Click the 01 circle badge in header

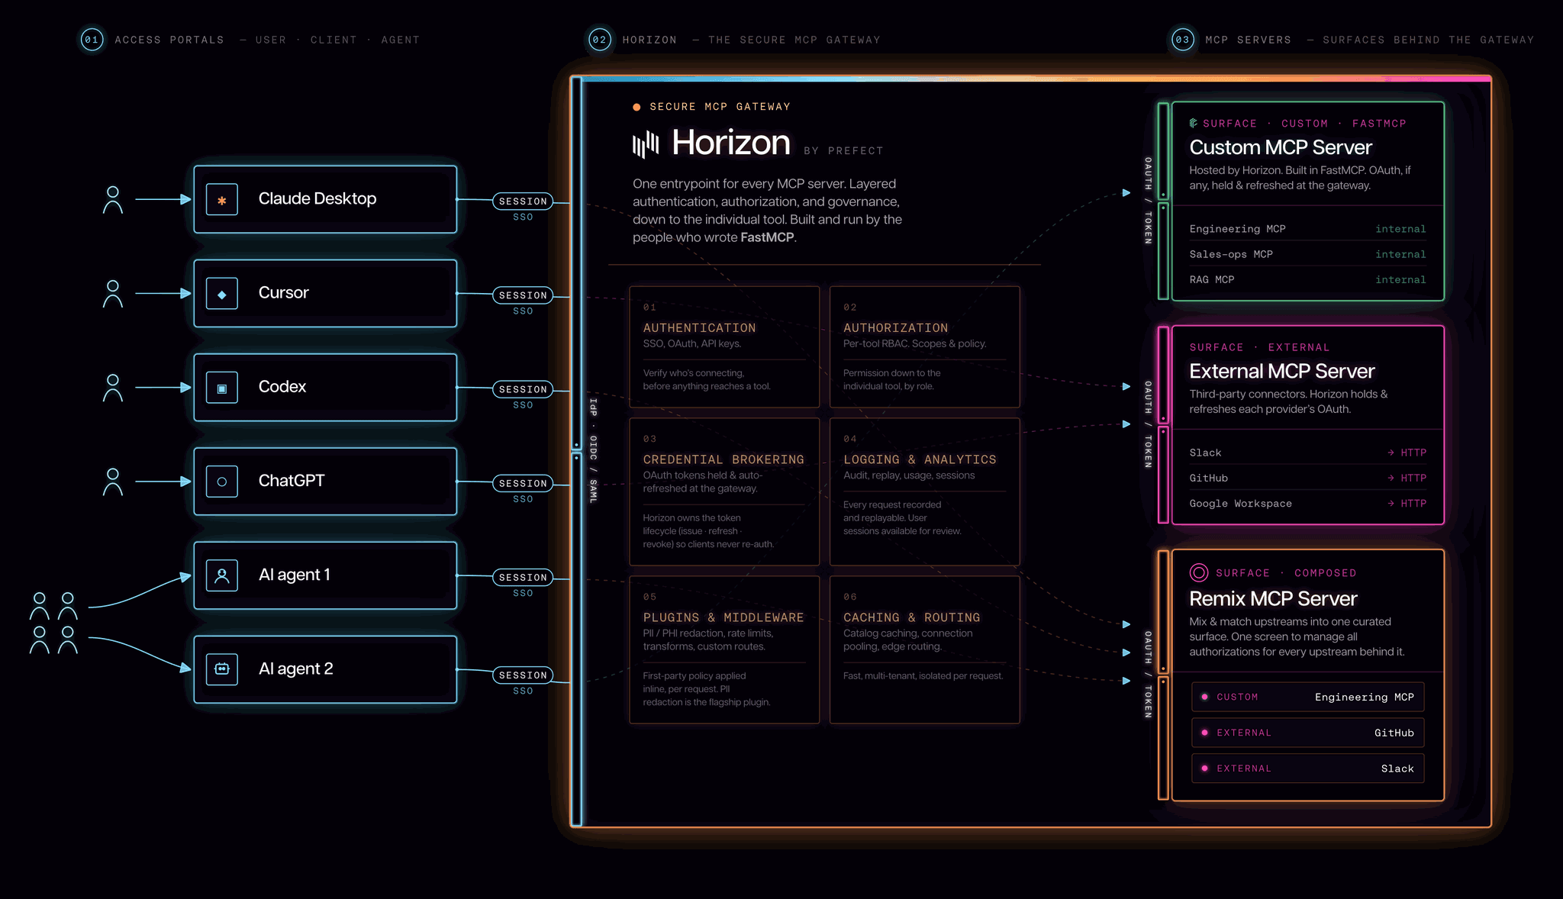pos(92,40)
